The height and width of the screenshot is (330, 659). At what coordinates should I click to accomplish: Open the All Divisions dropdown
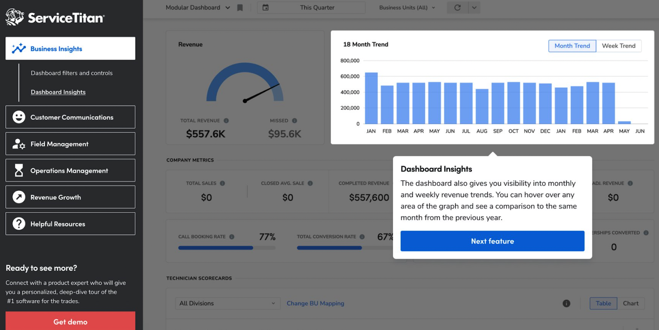(x=227, y=303)
